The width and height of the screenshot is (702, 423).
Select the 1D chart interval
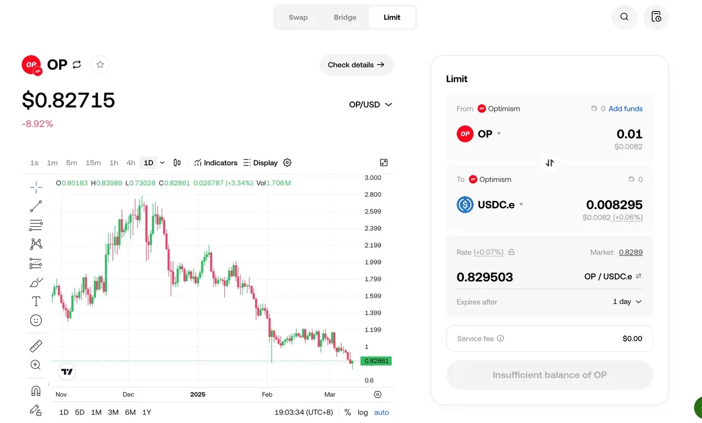coord(149,163)
